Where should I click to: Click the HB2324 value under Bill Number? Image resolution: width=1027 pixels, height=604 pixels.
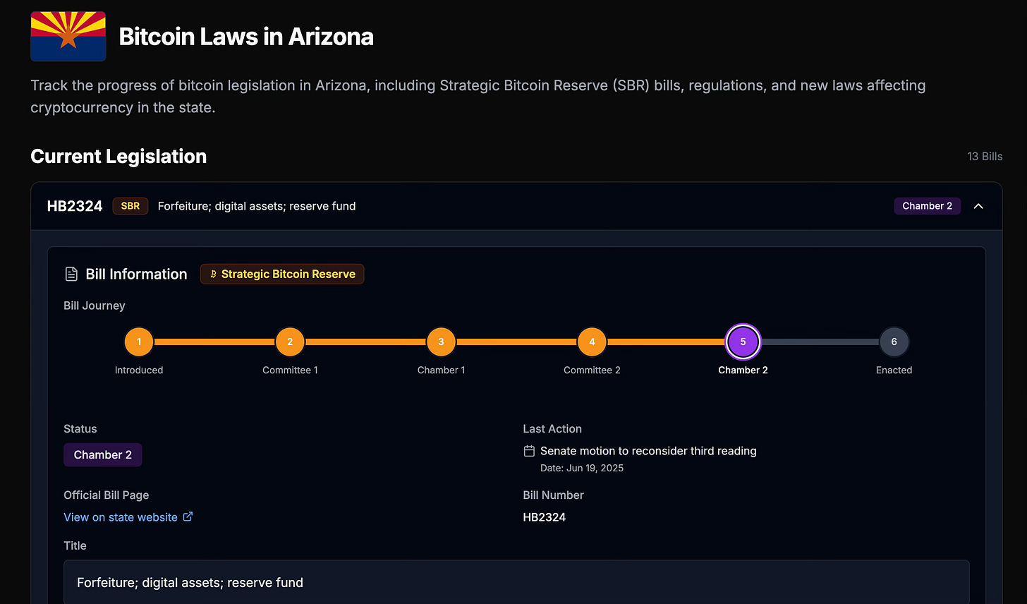[544, 517]
